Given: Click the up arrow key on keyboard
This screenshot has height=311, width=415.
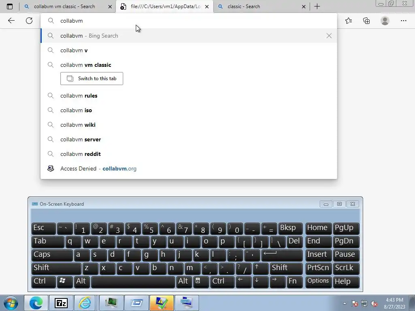Looking at the screenshot, I should (261, 268).
